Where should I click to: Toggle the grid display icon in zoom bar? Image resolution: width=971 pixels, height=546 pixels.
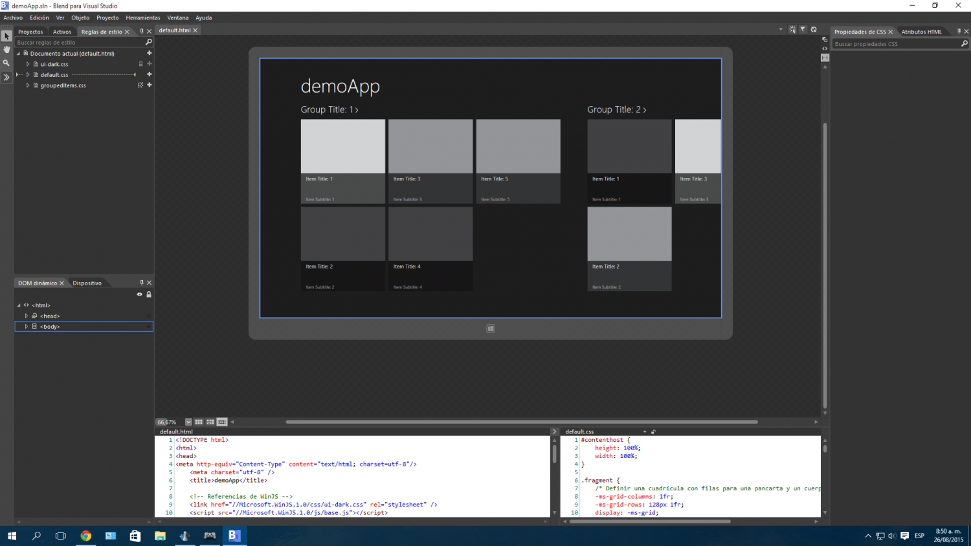coord(199,422)
